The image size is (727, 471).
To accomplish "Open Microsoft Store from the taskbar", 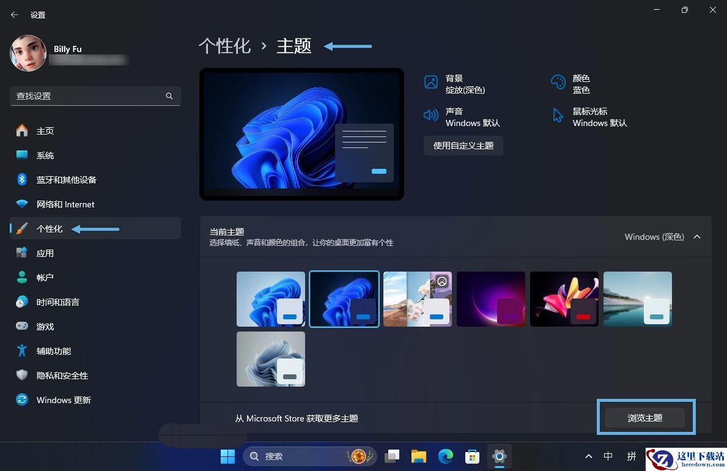I will point(472,456).
